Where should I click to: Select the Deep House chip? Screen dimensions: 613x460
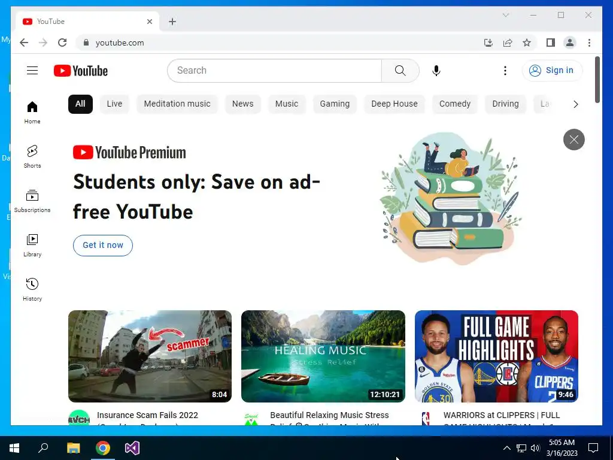[394, 104]
